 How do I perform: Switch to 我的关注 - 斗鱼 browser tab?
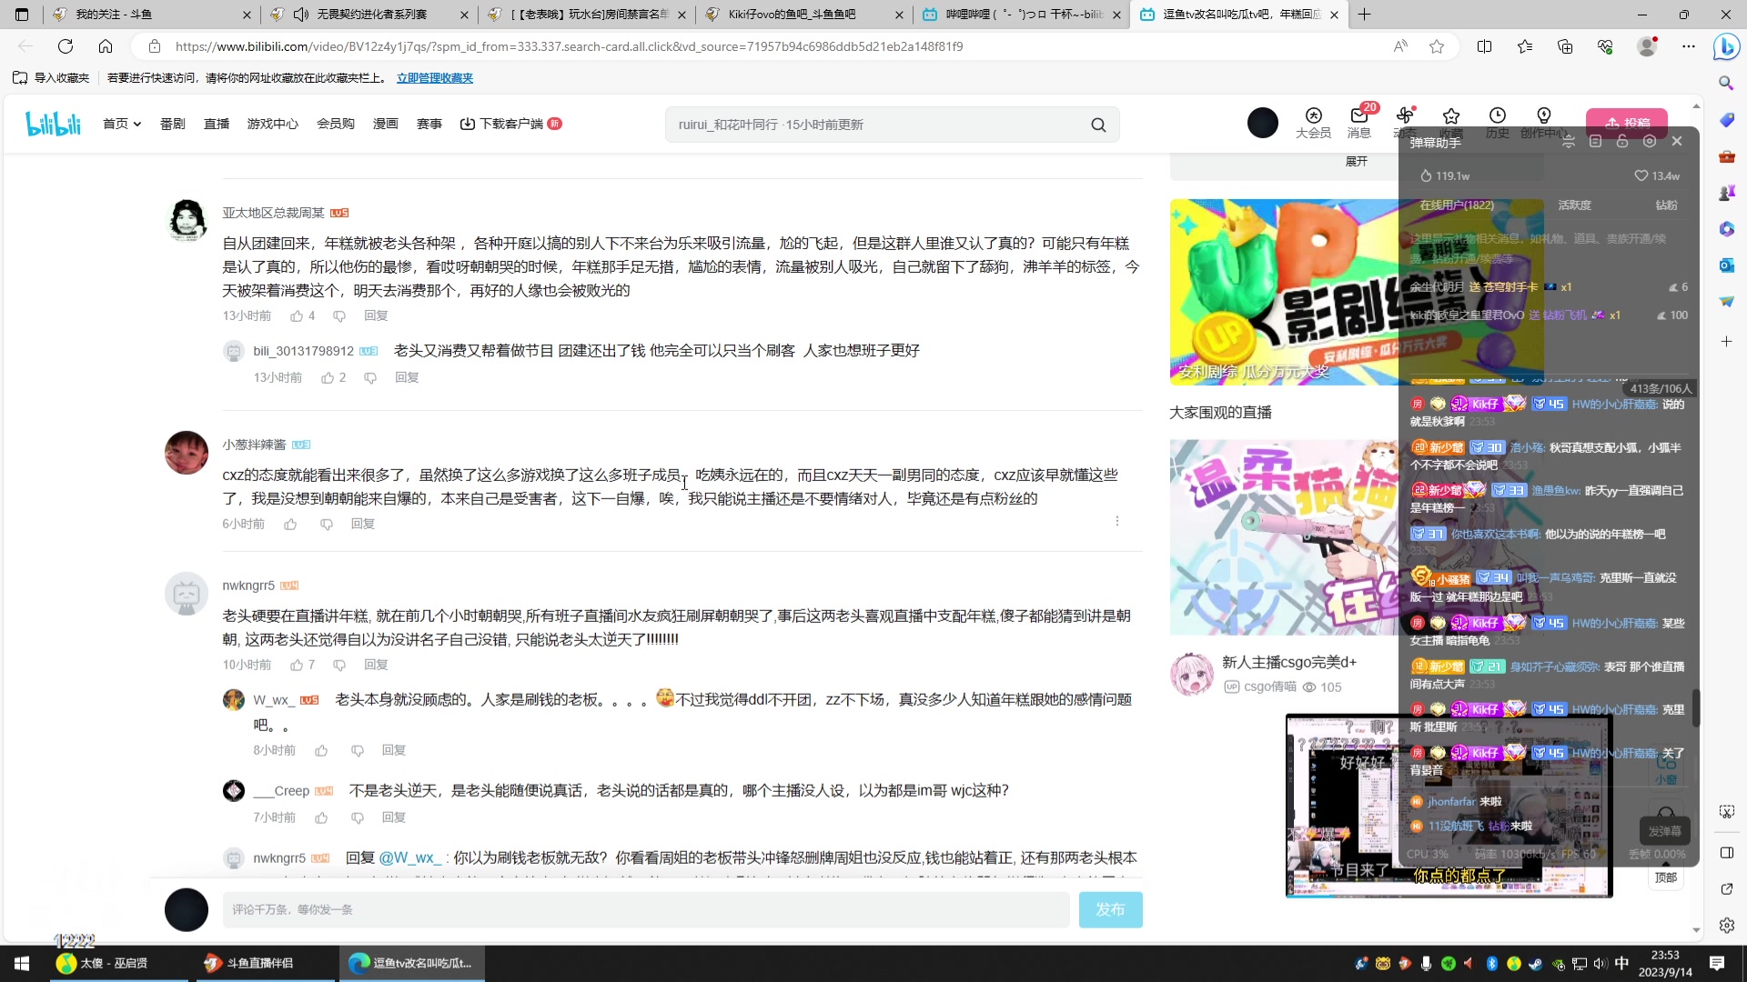(x=151, y=15)
